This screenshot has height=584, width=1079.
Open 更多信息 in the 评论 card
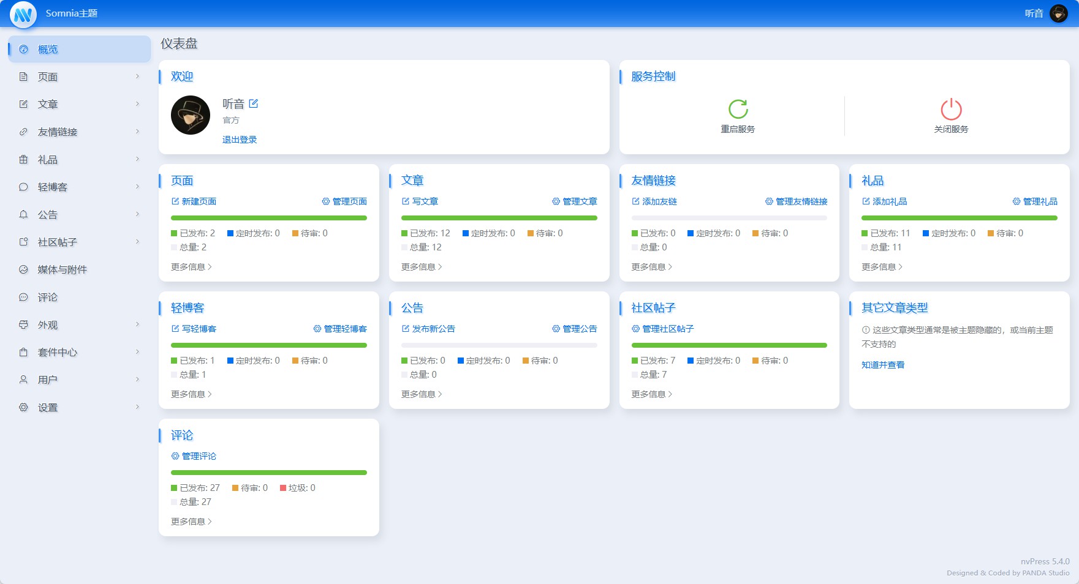[x=192, y=522]
